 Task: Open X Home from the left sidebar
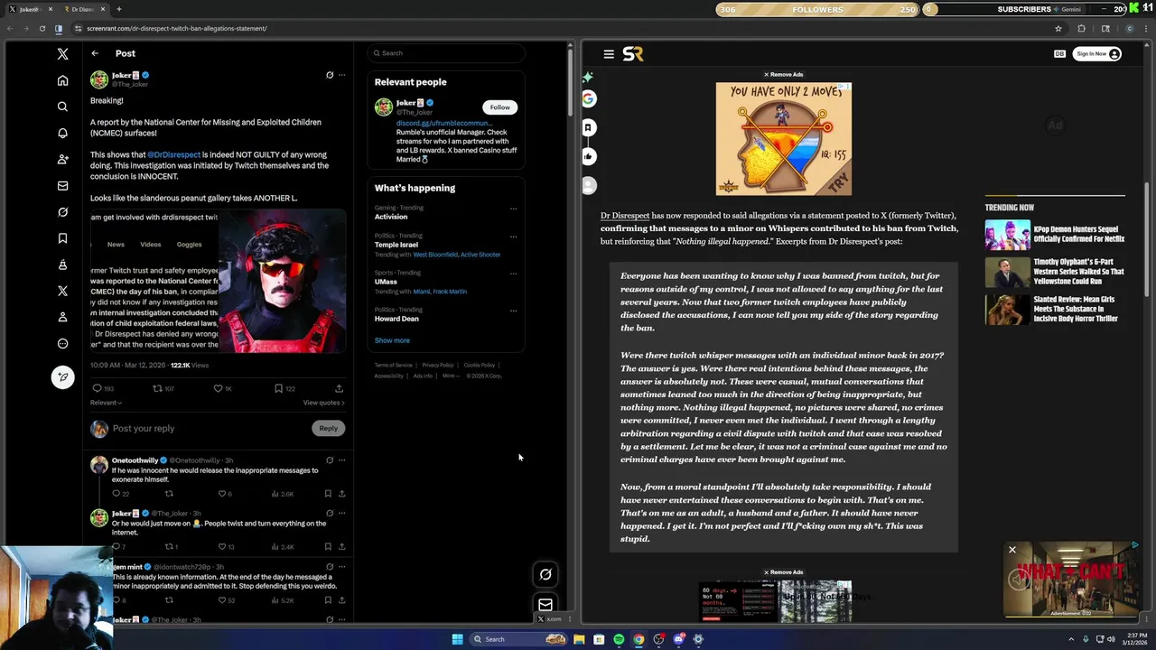click(x=62, y=80)
